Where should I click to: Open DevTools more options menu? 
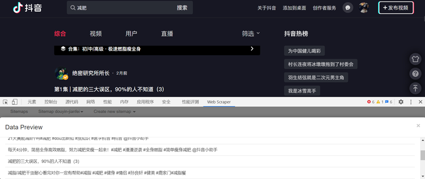pos(411,102)
